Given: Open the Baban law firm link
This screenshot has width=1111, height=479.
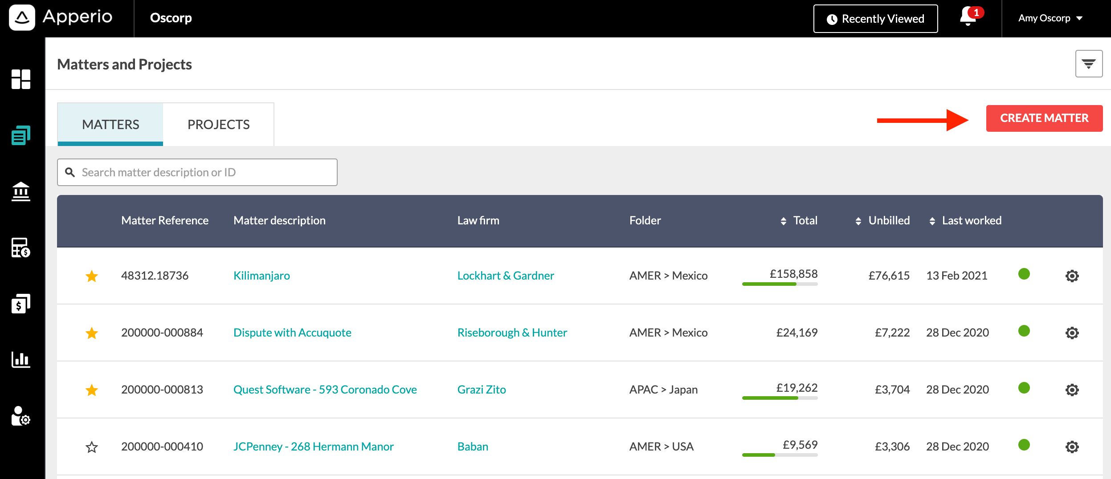Looking at the screenshot, I should (x=473, y=447).
